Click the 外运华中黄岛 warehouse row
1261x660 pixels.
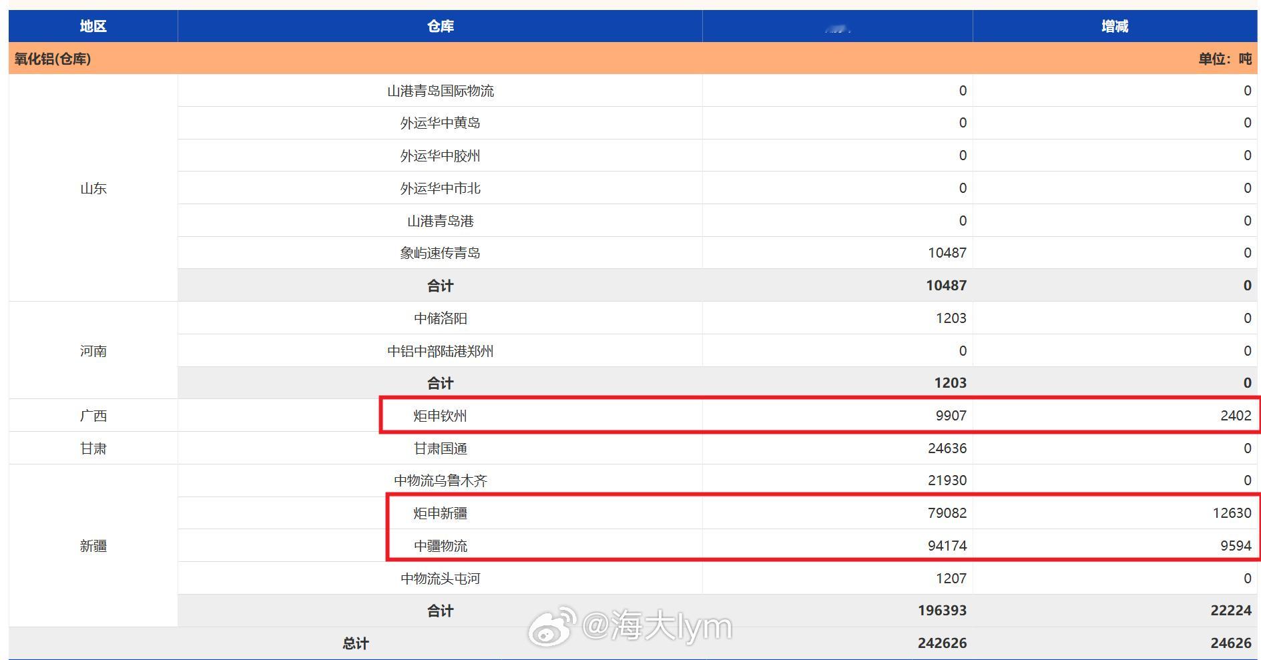439,123
